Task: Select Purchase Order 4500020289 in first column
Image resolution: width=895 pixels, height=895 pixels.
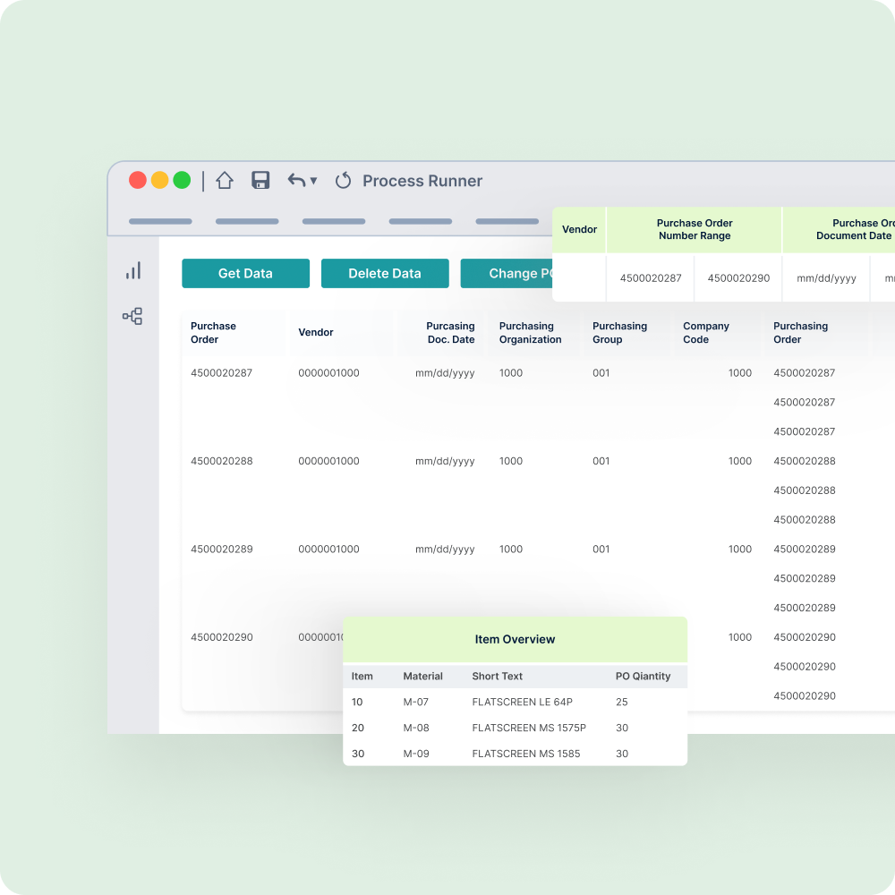Action: (221, 550)
